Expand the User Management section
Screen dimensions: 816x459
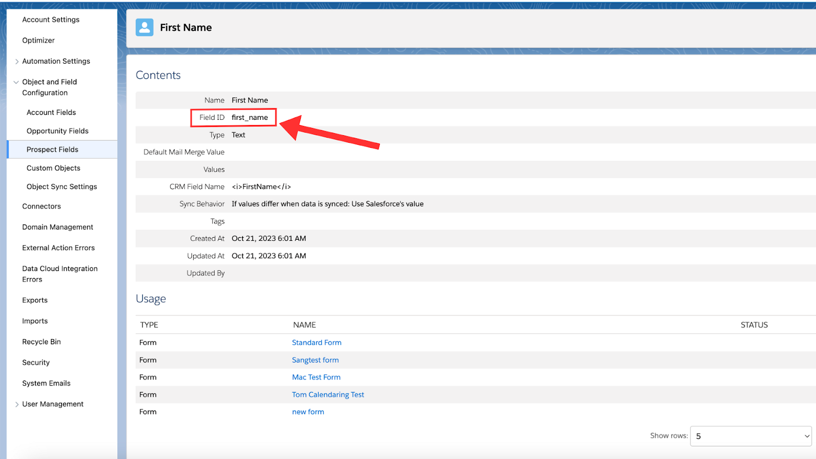pyautogui.click(x=17, y=403)
